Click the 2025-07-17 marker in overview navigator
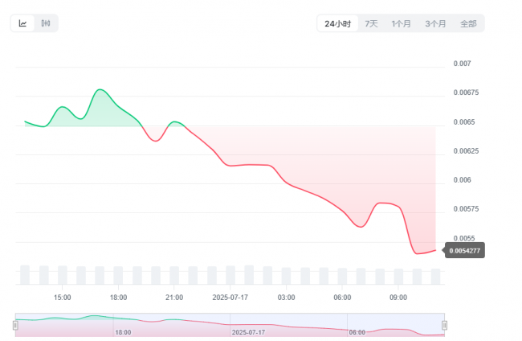This screenshot has height=341, width=522. (248, 332)
